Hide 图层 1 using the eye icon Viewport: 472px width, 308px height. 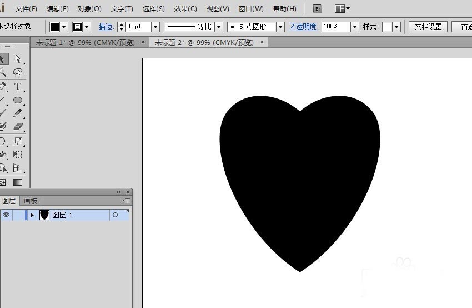coord(6,215)
